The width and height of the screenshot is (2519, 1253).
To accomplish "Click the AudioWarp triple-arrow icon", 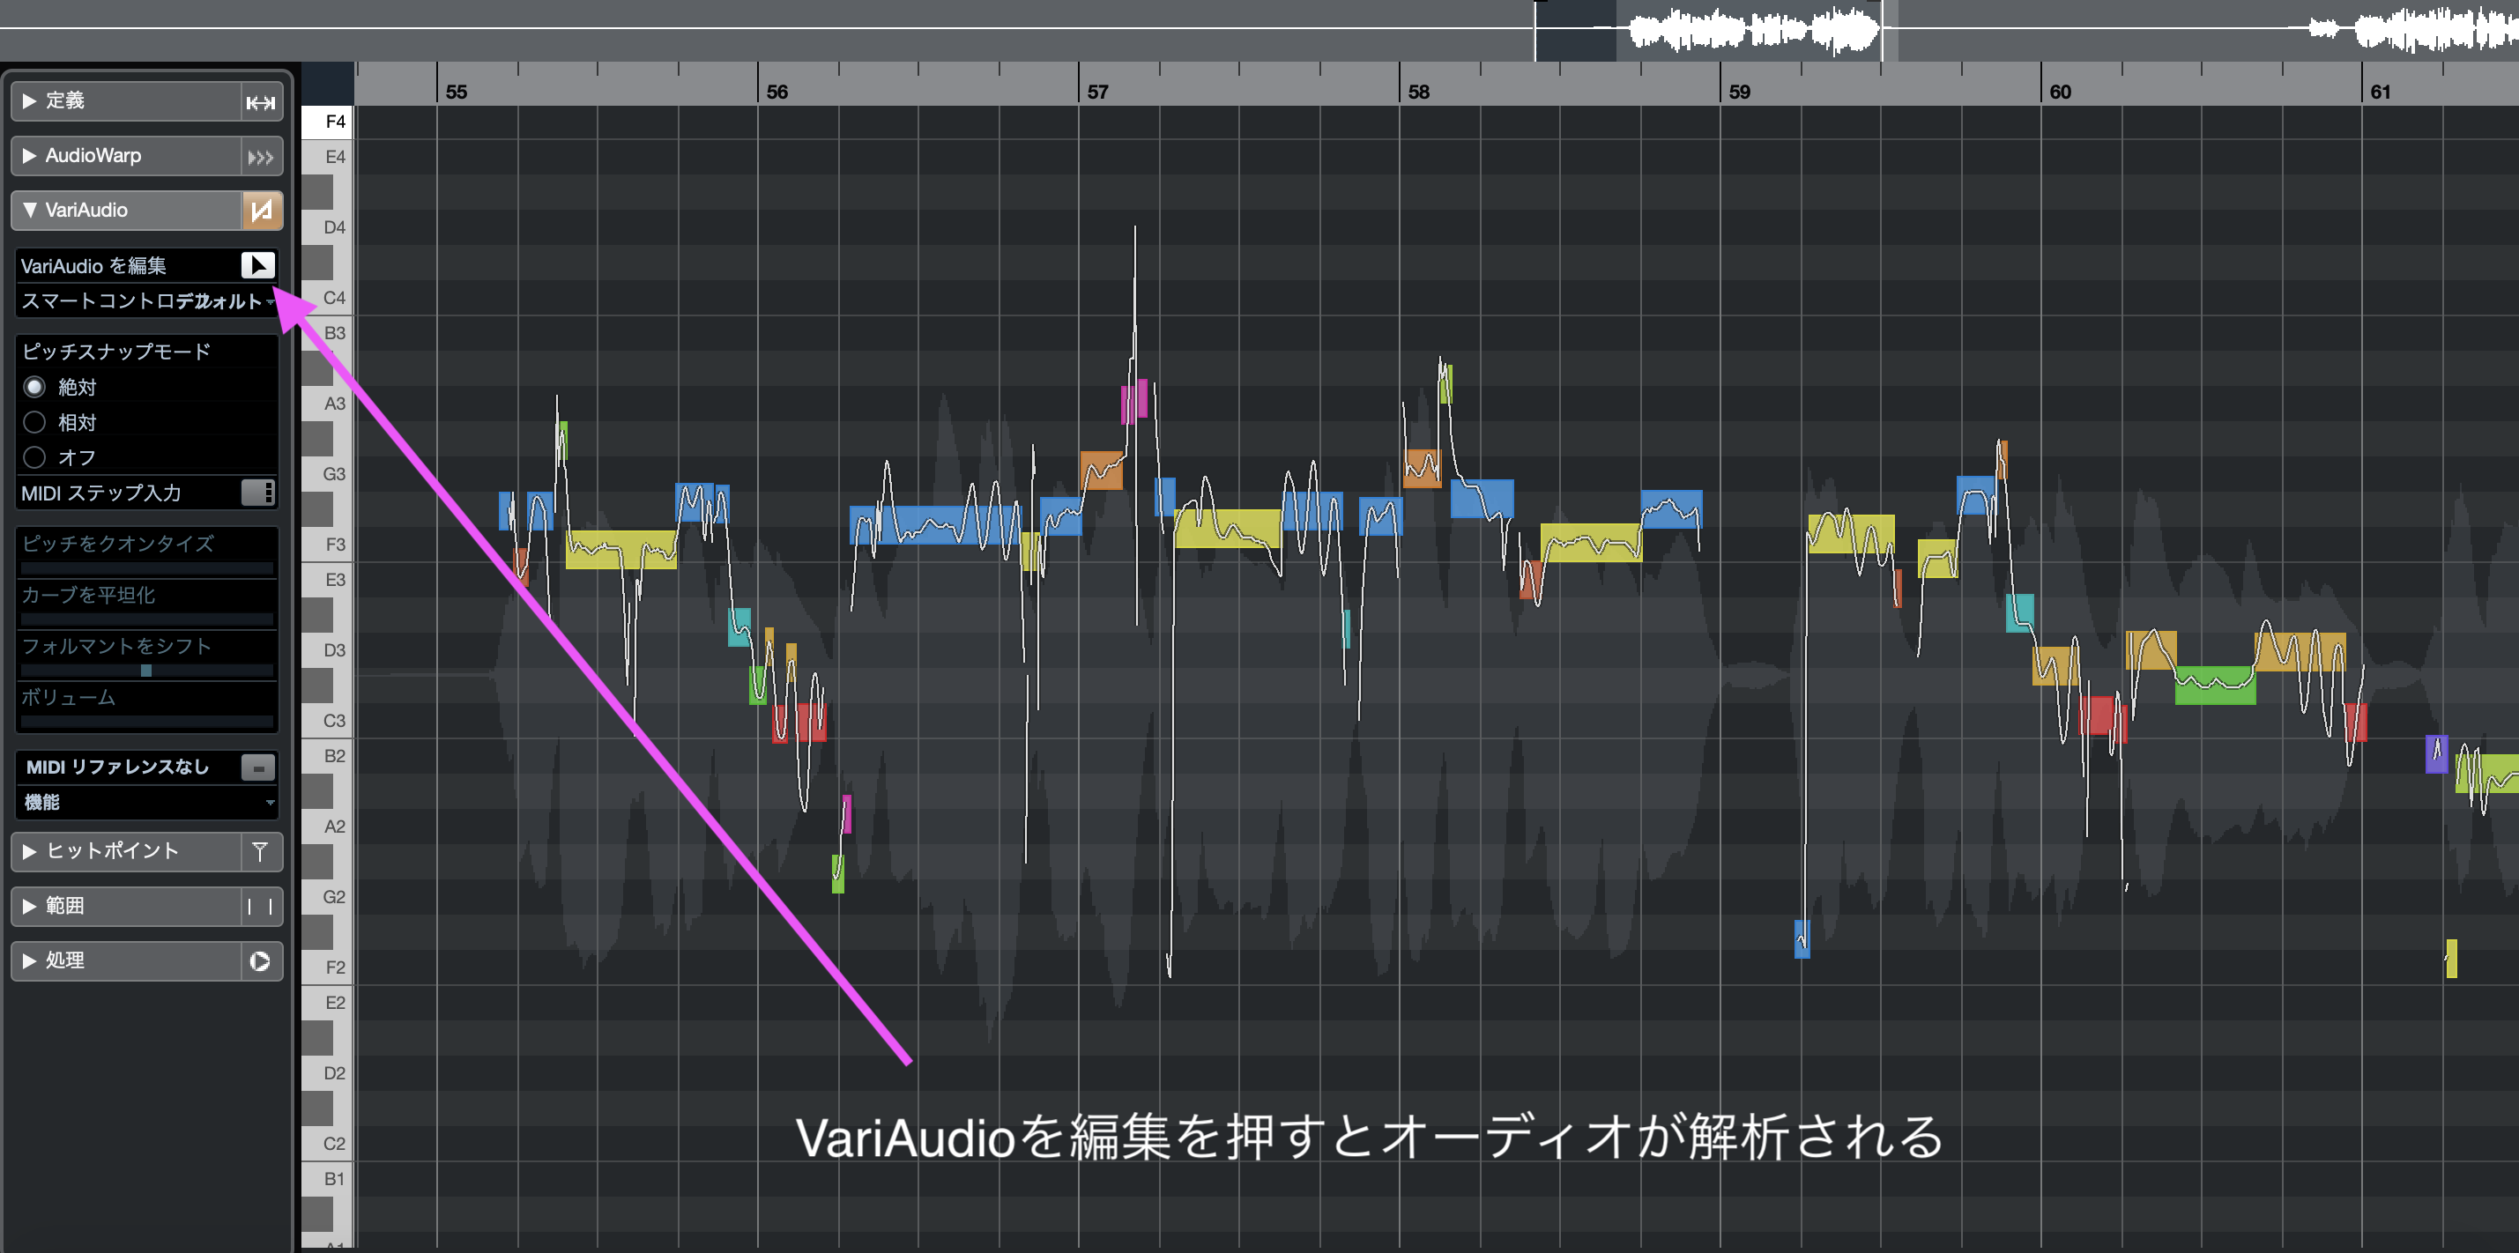I will [x=260, y=156].
